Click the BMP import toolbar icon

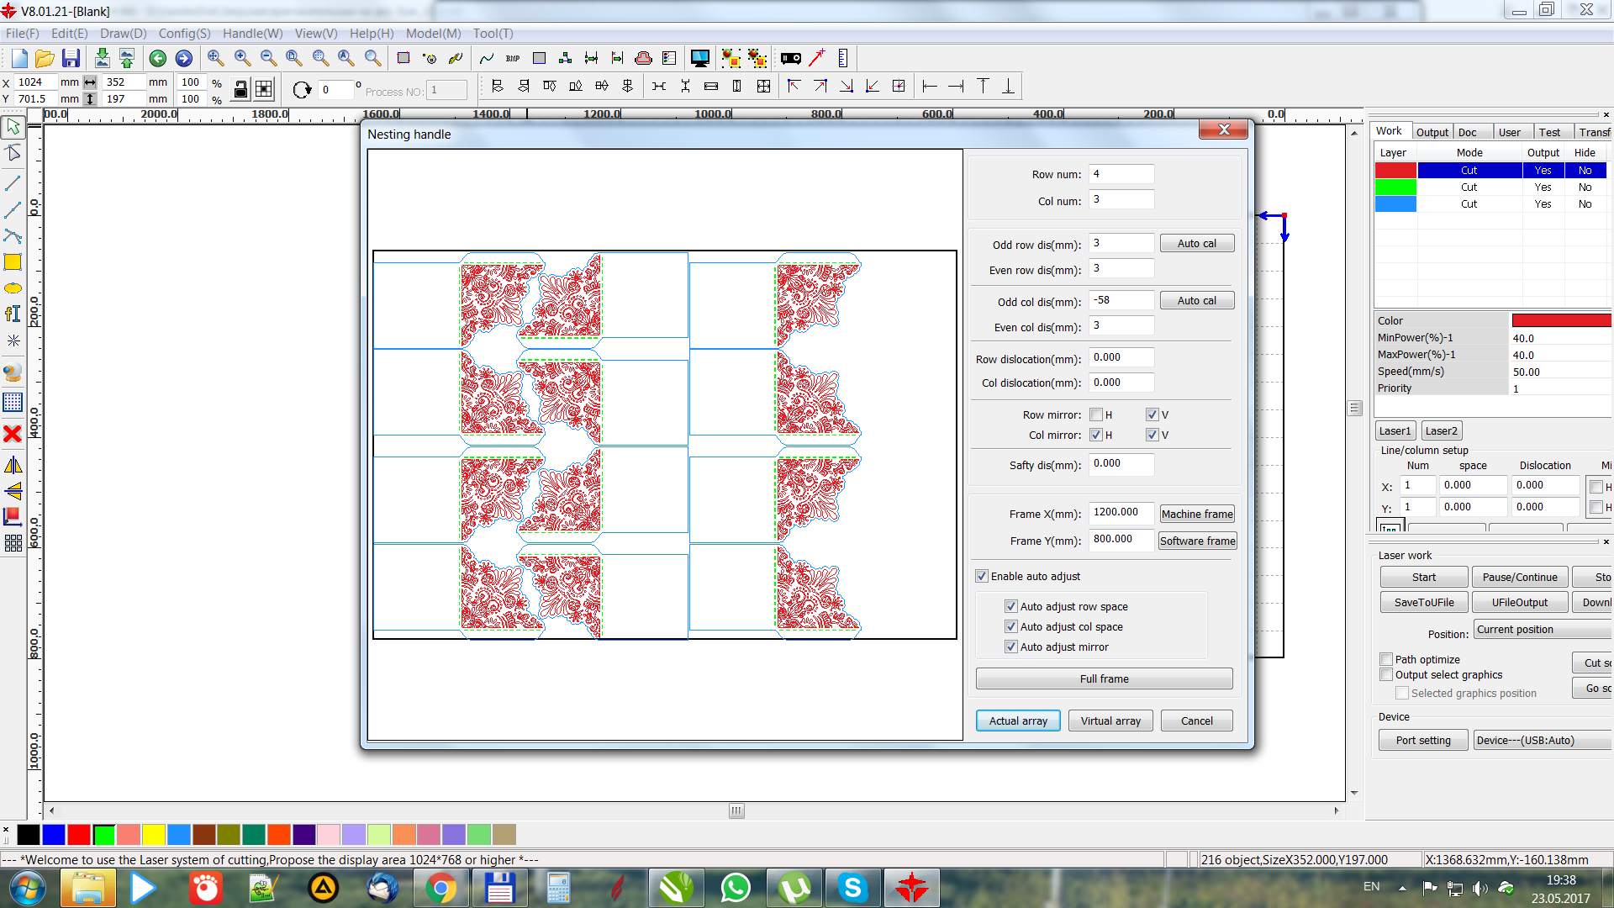tap(513, 58)
